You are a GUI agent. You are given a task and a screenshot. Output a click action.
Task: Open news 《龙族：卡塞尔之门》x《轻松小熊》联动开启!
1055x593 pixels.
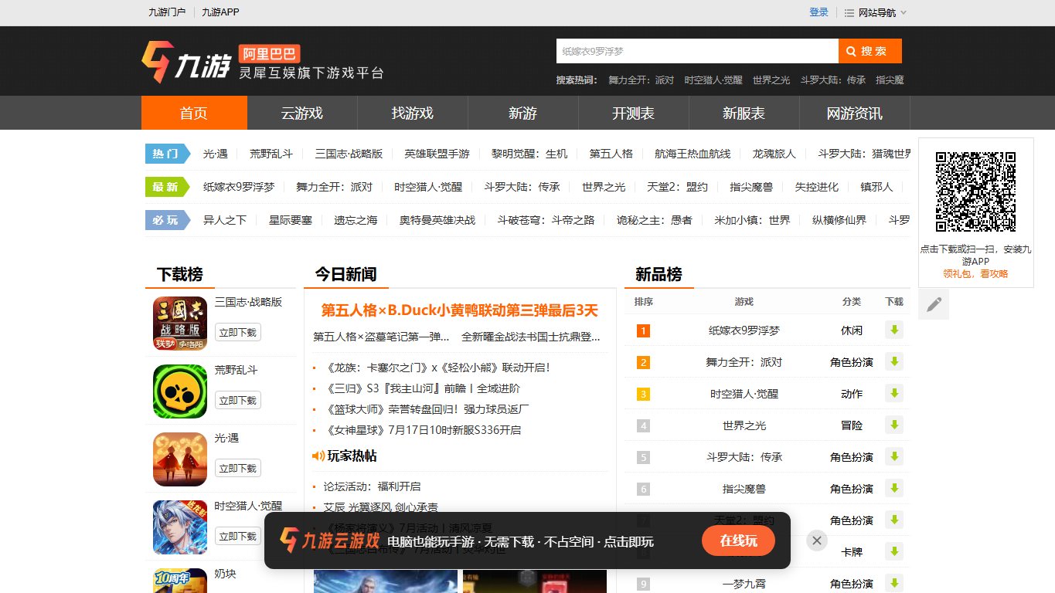point(438,368)
